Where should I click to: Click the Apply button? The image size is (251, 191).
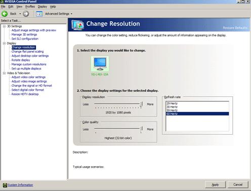[215, 184]
